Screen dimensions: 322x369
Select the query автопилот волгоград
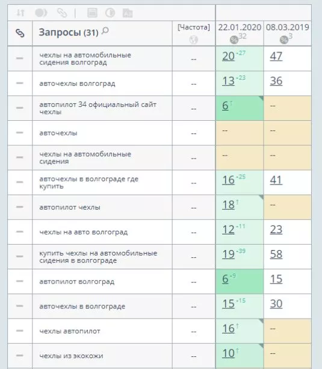[77, 281]
